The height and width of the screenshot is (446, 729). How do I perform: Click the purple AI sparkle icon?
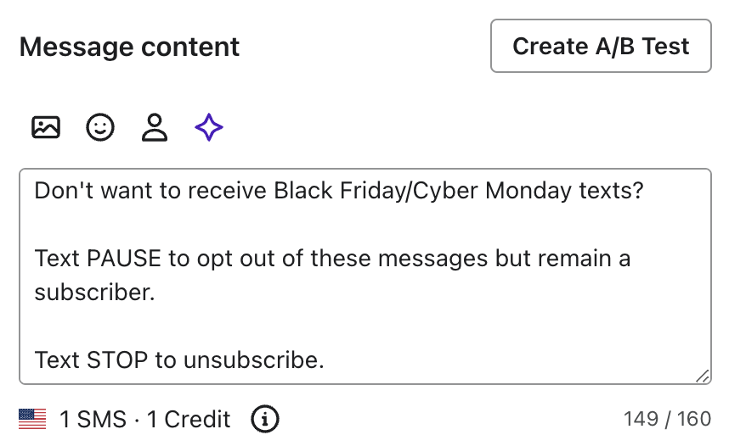point(209,128)
